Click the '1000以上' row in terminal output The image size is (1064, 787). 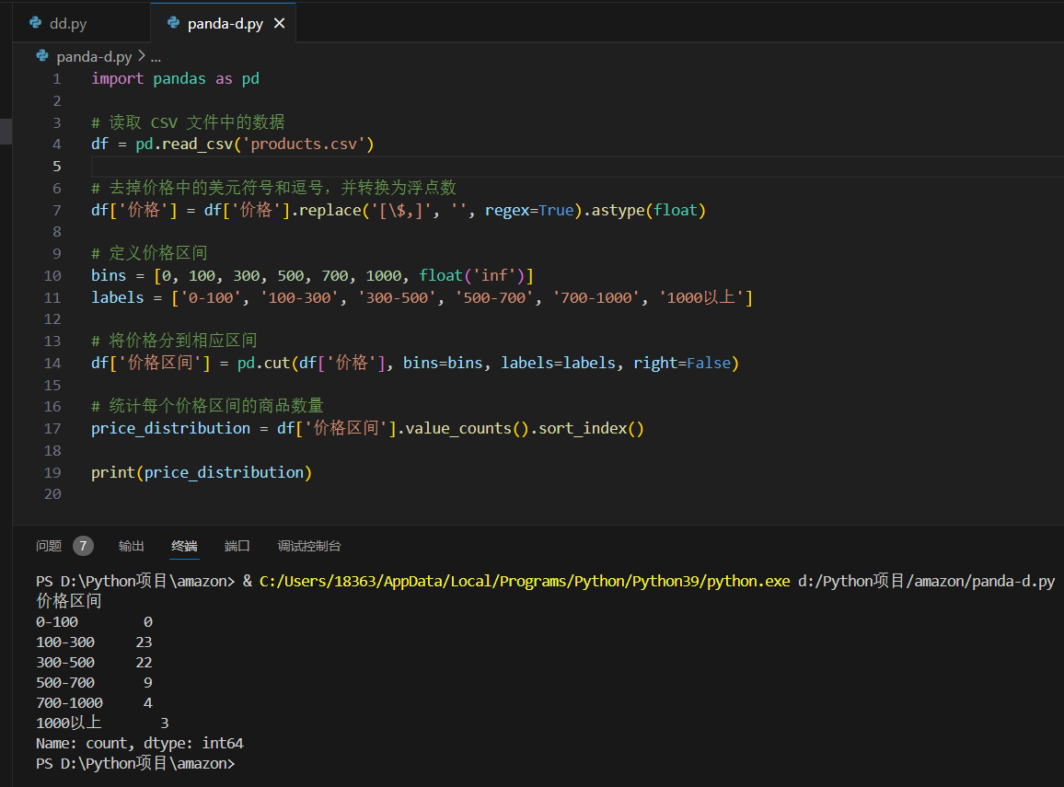(102, 723)
